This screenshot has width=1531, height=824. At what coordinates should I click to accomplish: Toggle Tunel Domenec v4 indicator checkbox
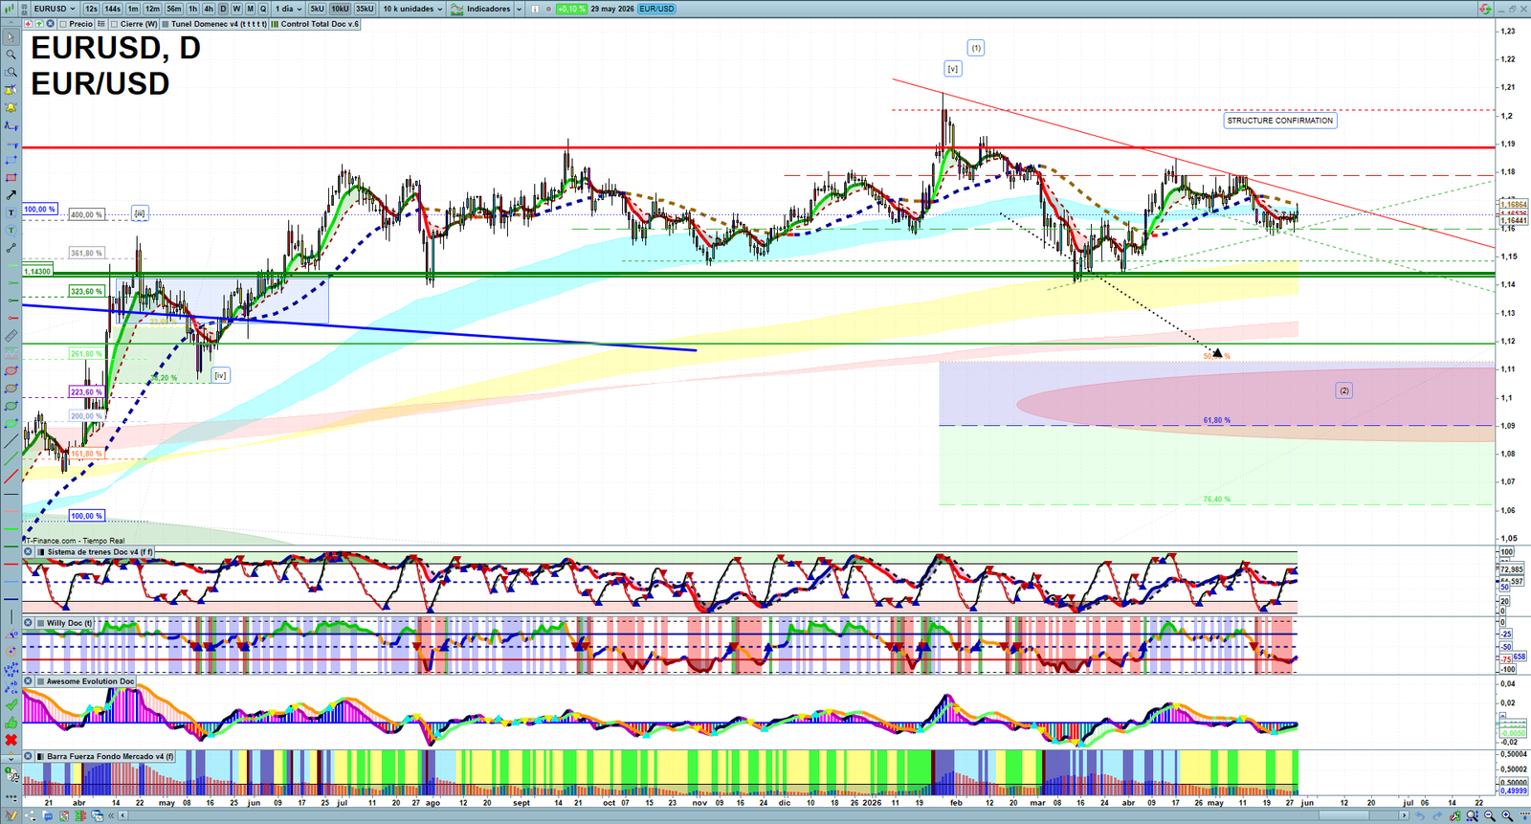pyautogui.click(x=166, y=24)
